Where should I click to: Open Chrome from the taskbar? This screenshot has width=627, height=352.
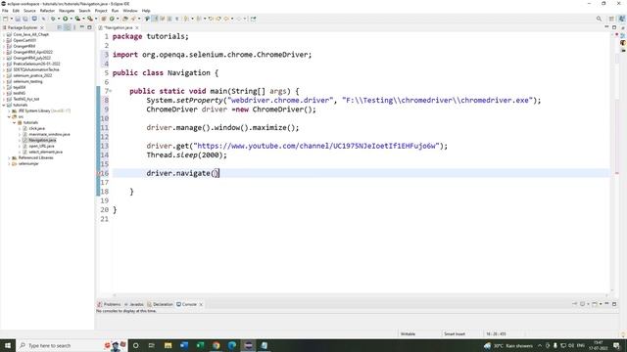click(x=216, y=345)
